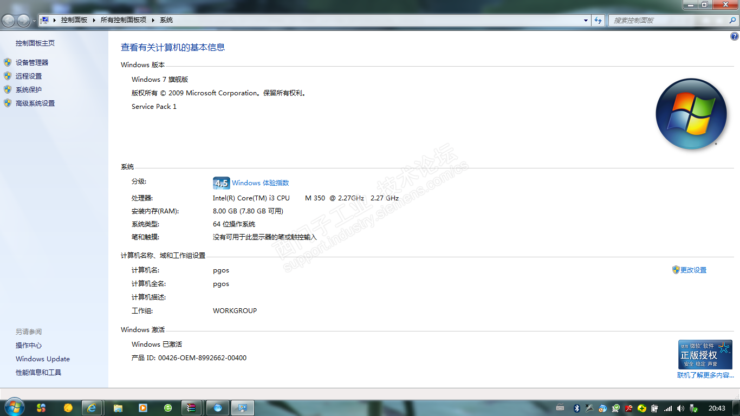Open 设备管理器
This screenshot has height=416, width=740.
32,63
